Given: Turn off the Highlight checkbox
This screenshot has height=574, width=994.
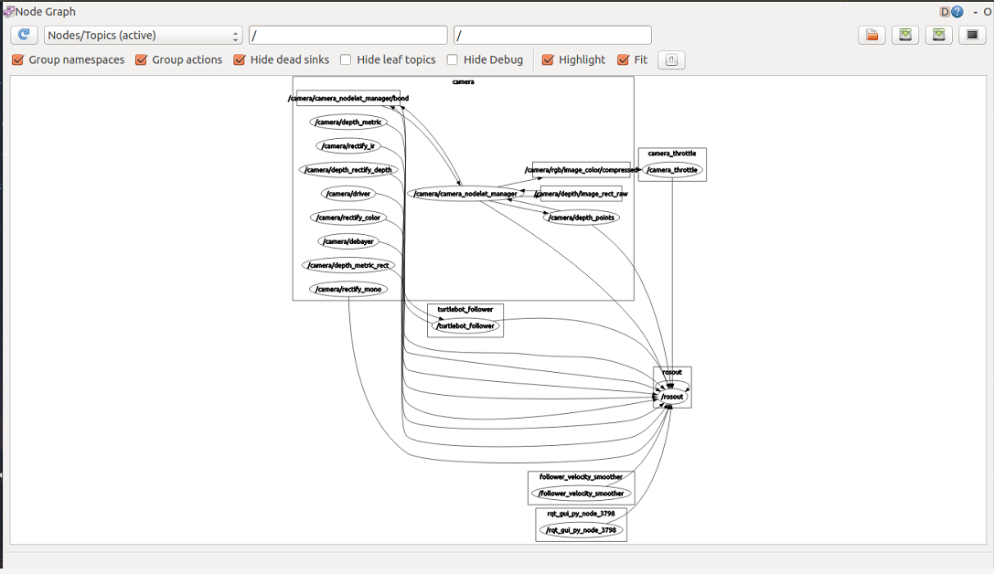Looking at the screenshot, I should (x=548, y=59).
